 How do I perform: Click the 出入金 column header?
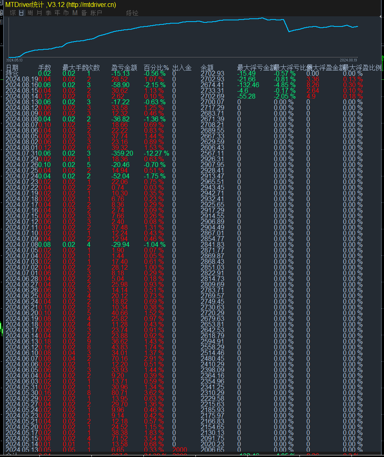(x=182, y=68)
